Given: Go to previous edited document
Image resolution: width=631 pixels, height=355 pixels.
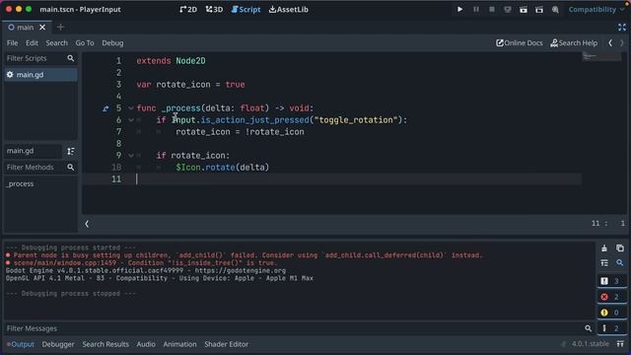Looking at the screenshot, I should (610, 42).
